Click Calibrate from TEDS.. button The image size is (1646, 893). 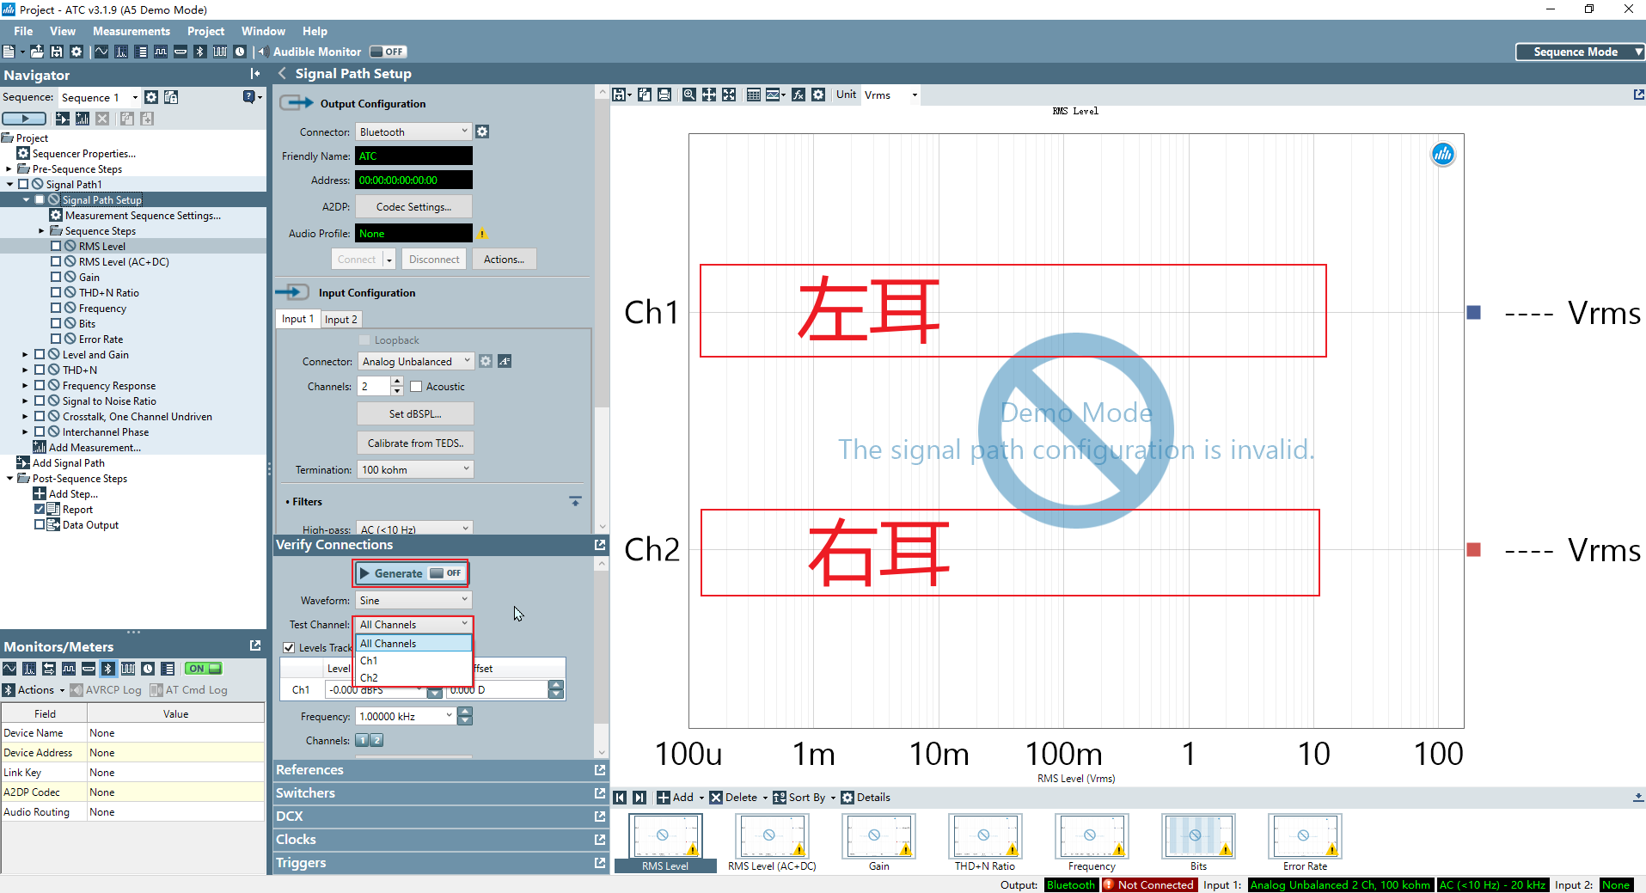(415, 443)
